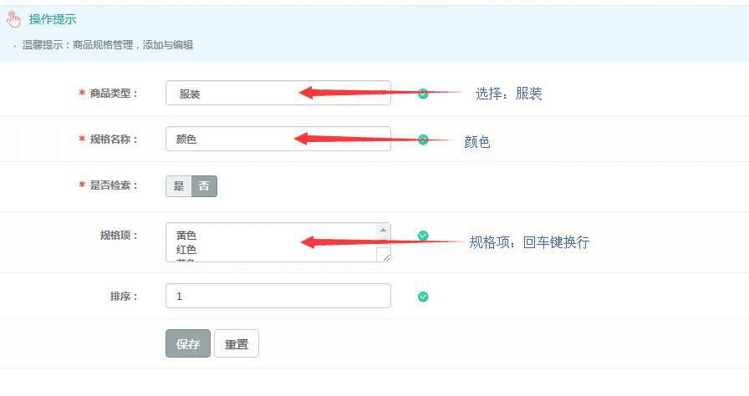Click the green check beside 规格名称
The image size is (749, 396).
coord(423,140)
